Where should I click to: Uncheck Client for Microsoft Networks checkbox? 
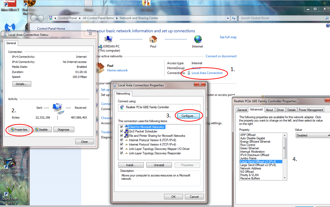(x=122, y=127)
